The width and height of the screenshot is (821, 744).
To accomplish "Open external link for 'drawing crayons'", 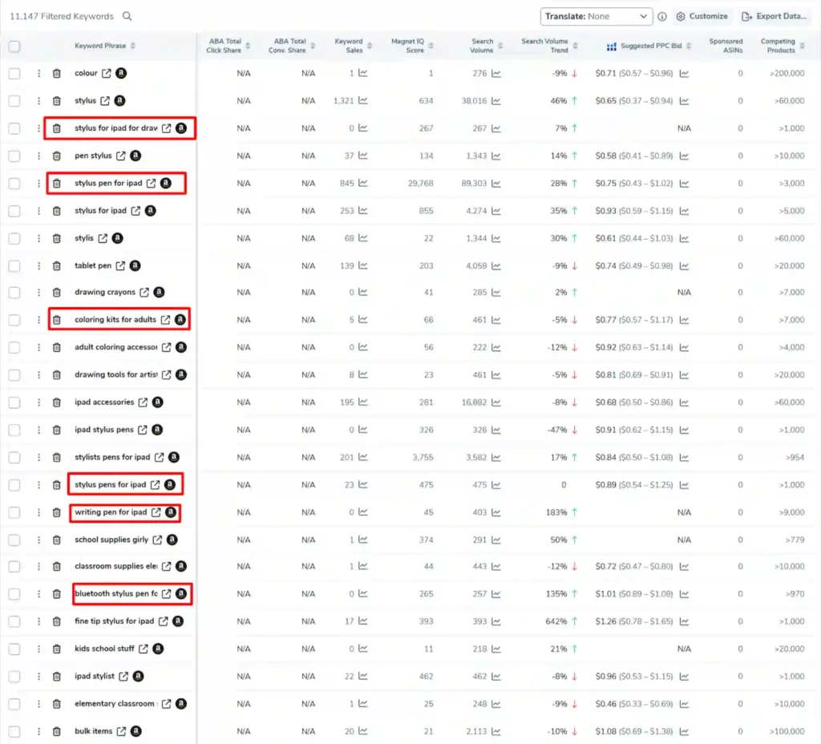I will point(144,292).
